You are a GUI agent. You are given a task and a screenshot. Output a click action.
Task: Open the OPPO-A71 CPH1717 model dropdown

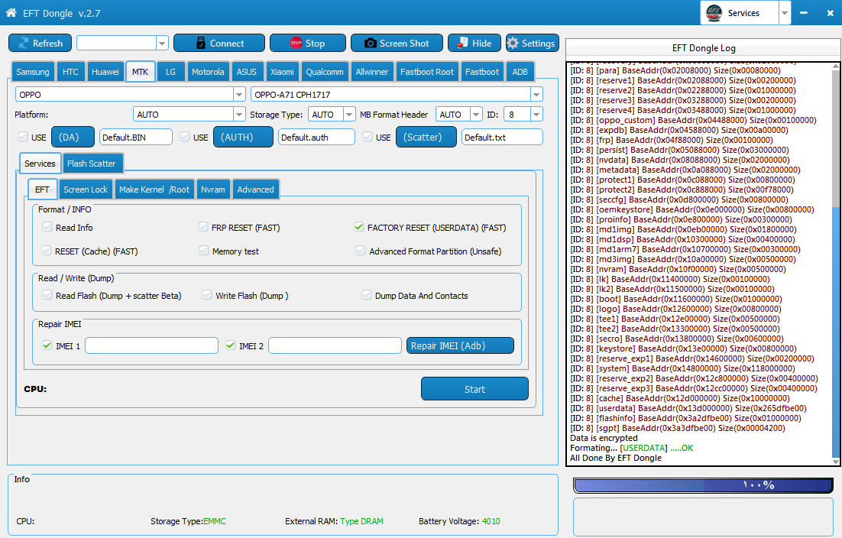tap(536, 95)
